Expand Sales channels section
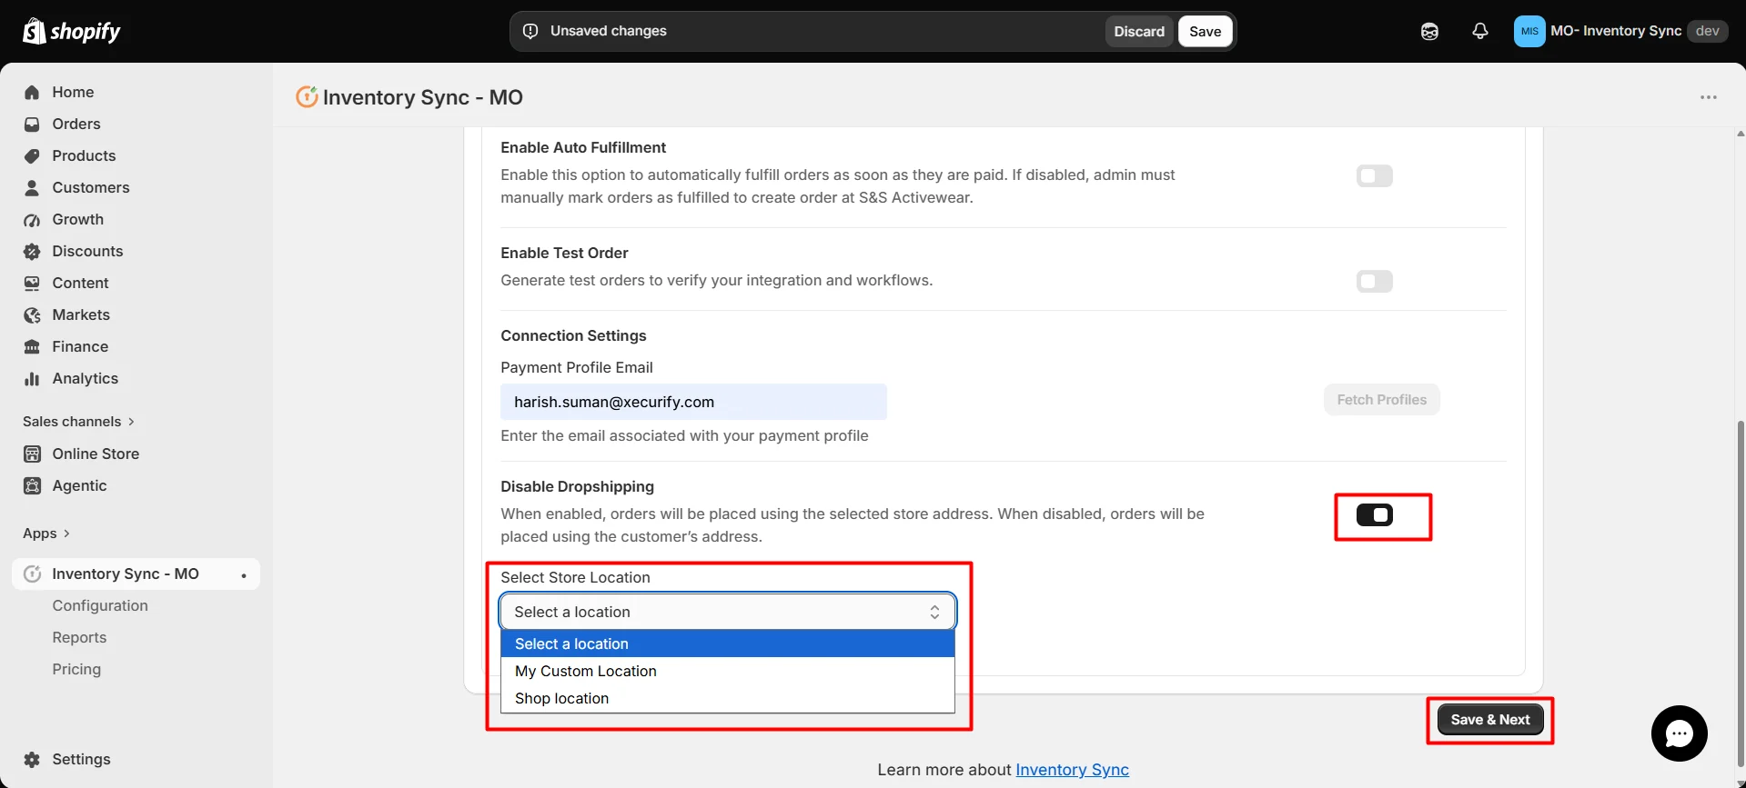The image size is (1746, 788). pos(78,421)
